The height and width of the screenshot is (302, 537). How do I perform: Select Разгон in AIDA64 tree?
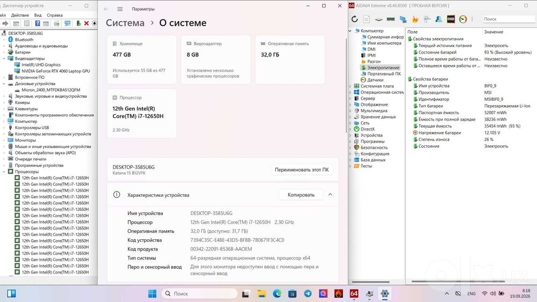[x=374, y=62]
